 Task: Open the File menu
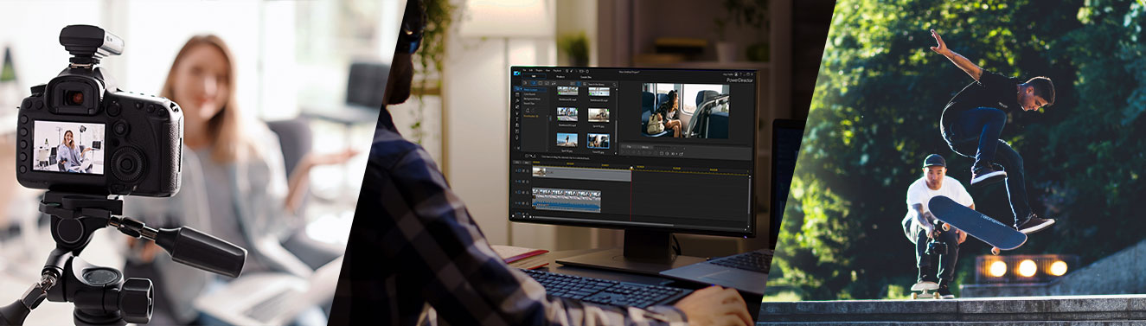coord(524,70)
